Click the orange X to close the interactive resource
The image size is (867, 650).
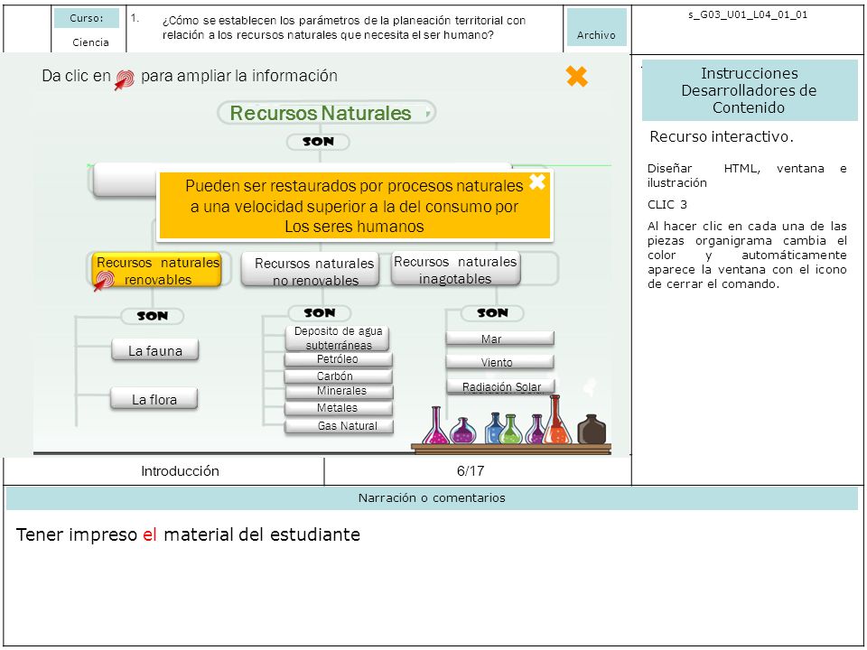(x=577, y=76)
